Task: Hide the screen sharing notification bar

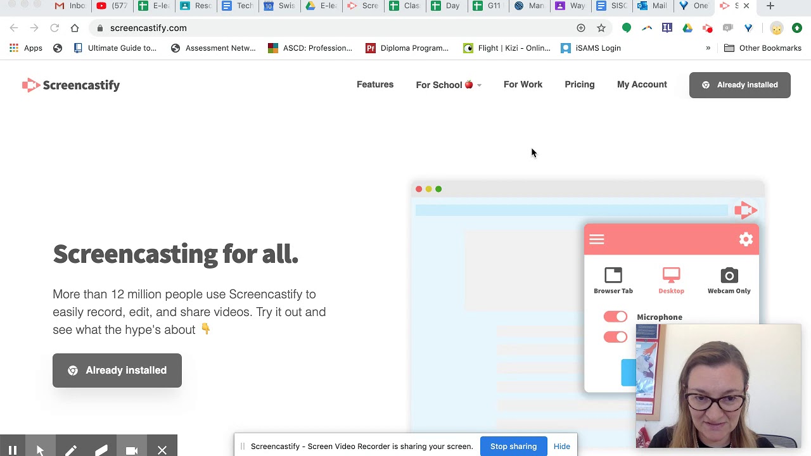Action: tap(562, 446)
